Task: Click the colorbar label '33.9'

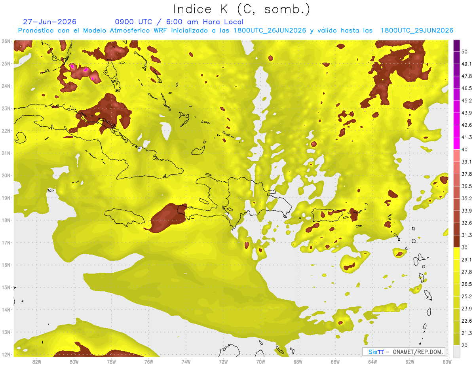Action: pyautogui.click(x=467, y=211)
